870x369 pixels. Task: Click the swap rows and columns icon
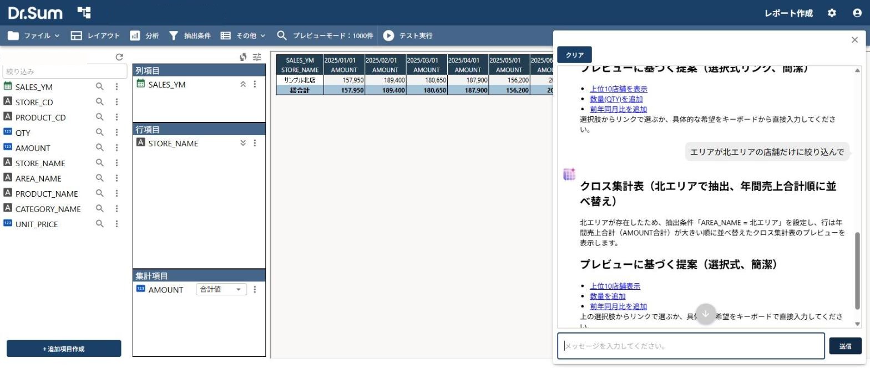coord(243,57)
